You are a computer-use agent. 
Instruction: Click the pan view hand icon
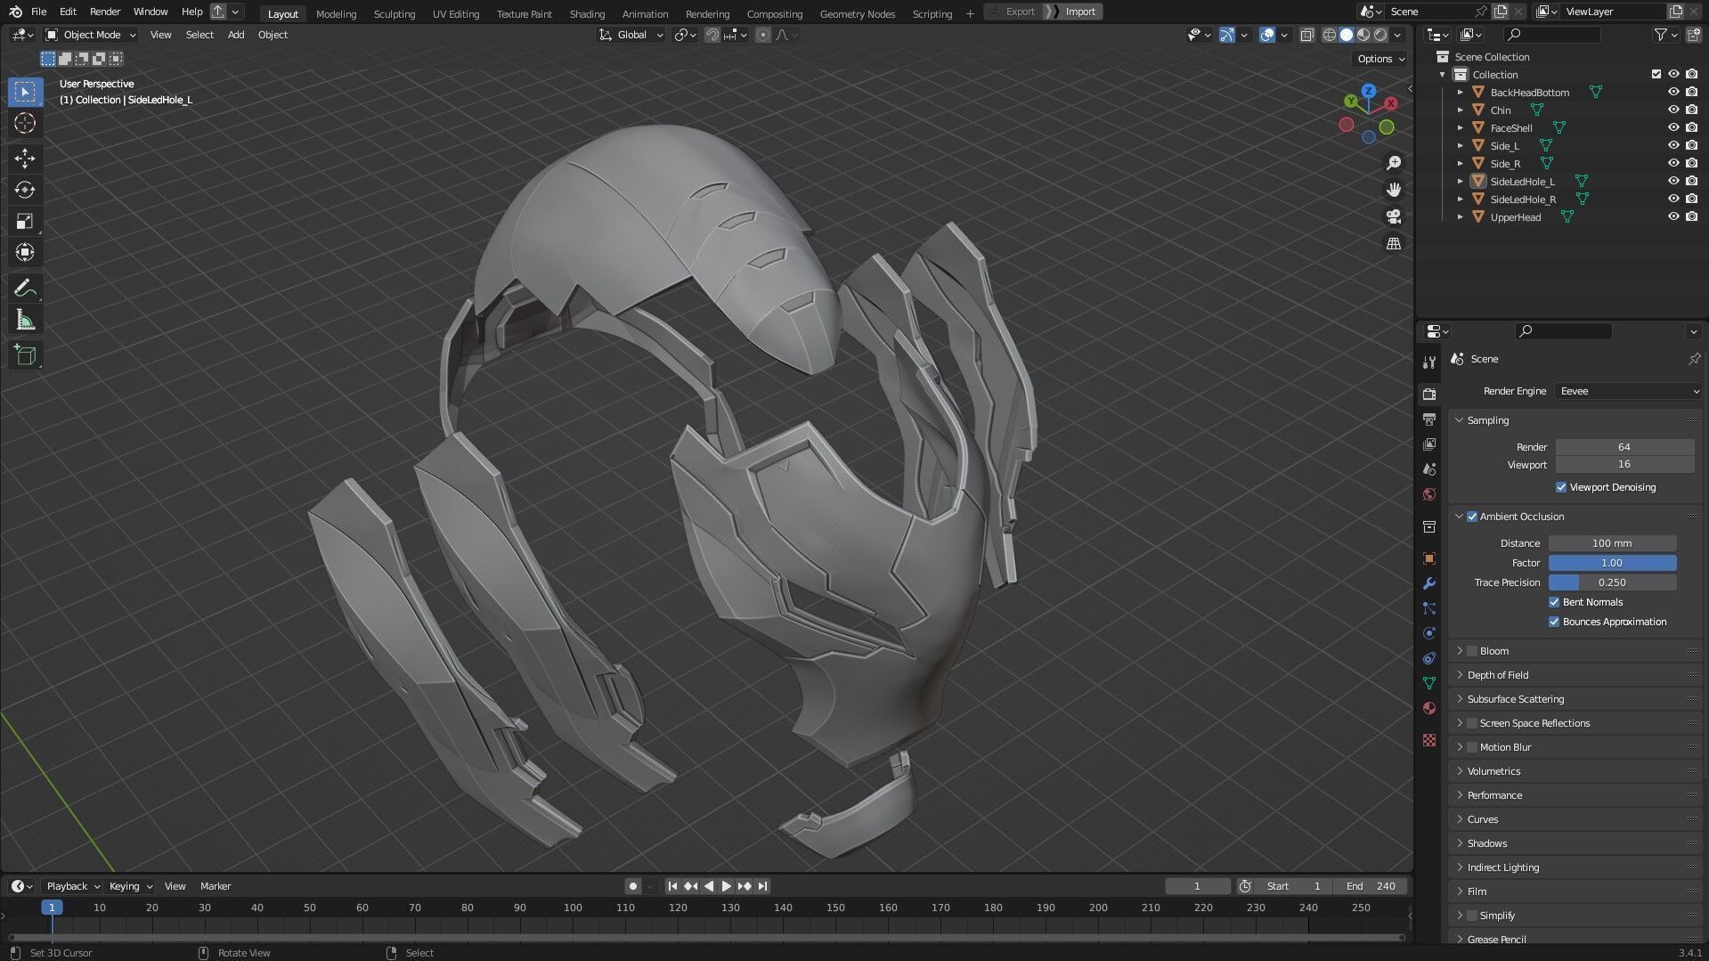click(x=1394, y=190)
